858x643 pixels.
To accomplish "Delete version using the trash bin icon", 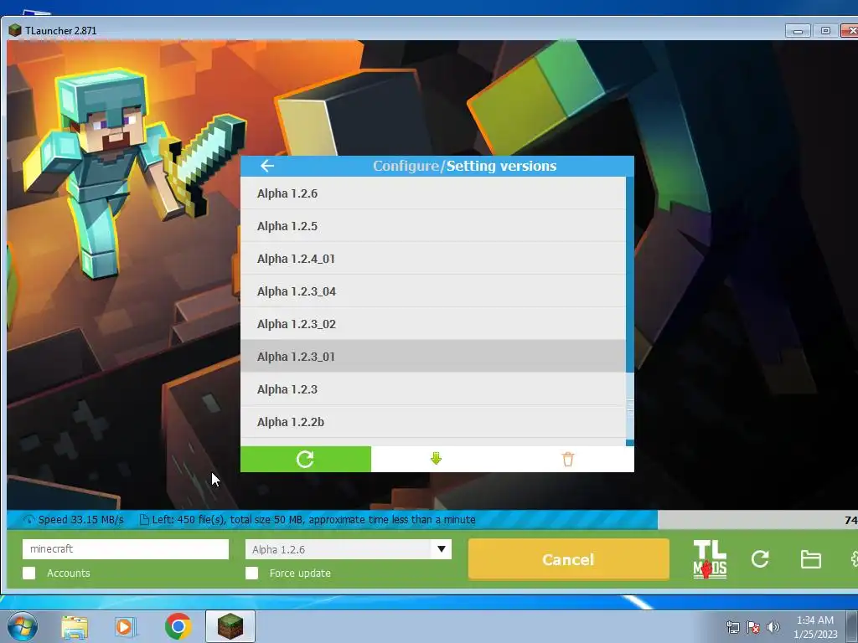I will 568,459.
